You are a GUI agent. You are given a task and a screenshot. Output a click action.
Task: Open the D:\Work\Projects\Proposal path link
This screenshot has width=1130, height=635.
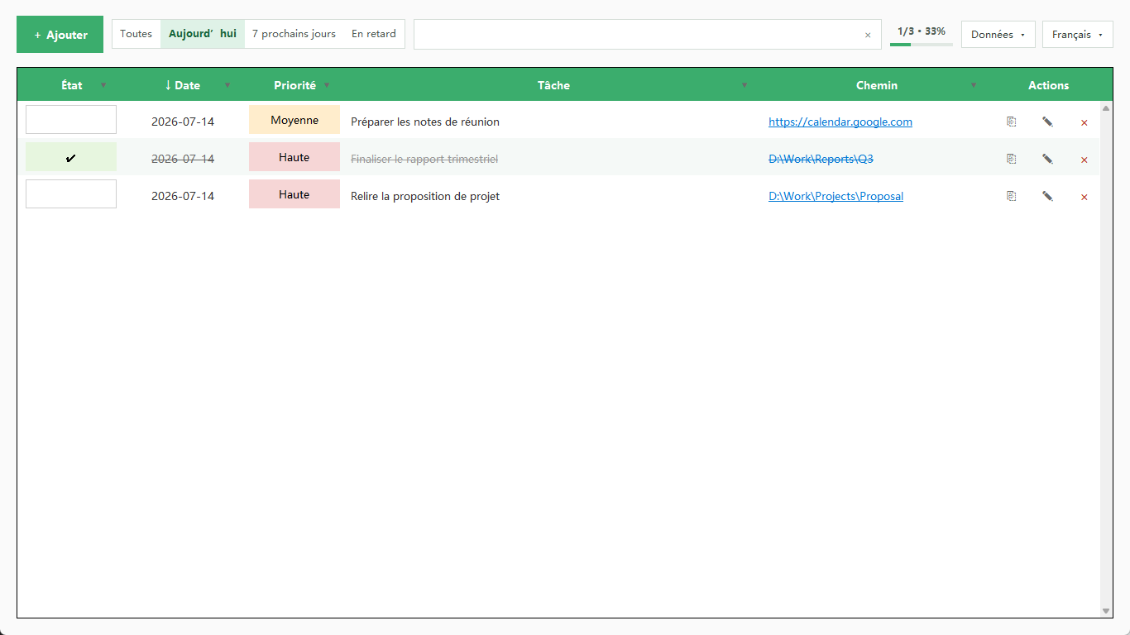click(836, 196)
